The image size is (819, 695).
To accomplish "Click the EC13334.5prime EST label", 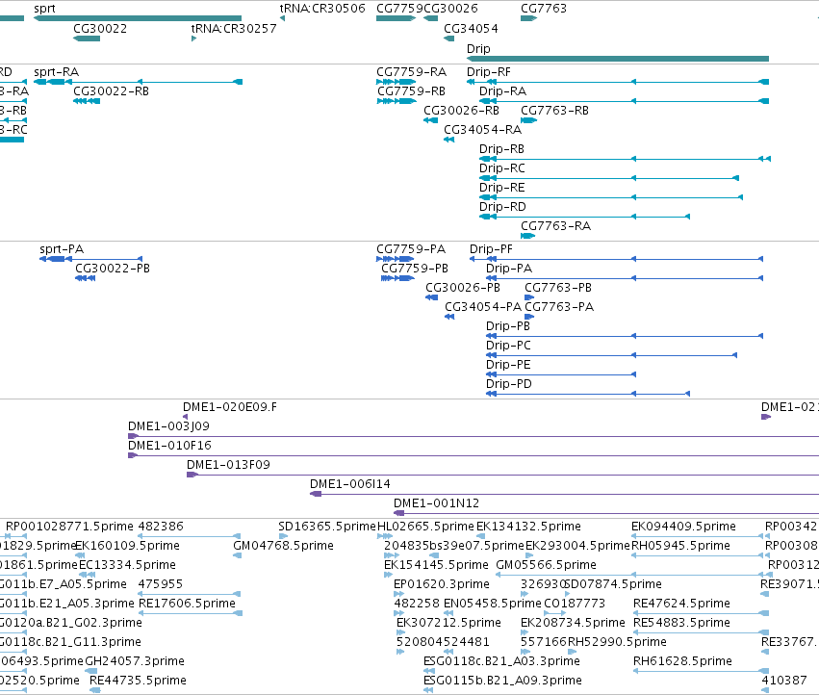I will [x=127, y=564].
